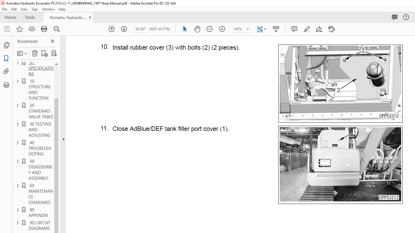Expand the 10 Structure and Function bookmark
The height and width of the screenshot is (233, 415).
(x=18, y=81)
